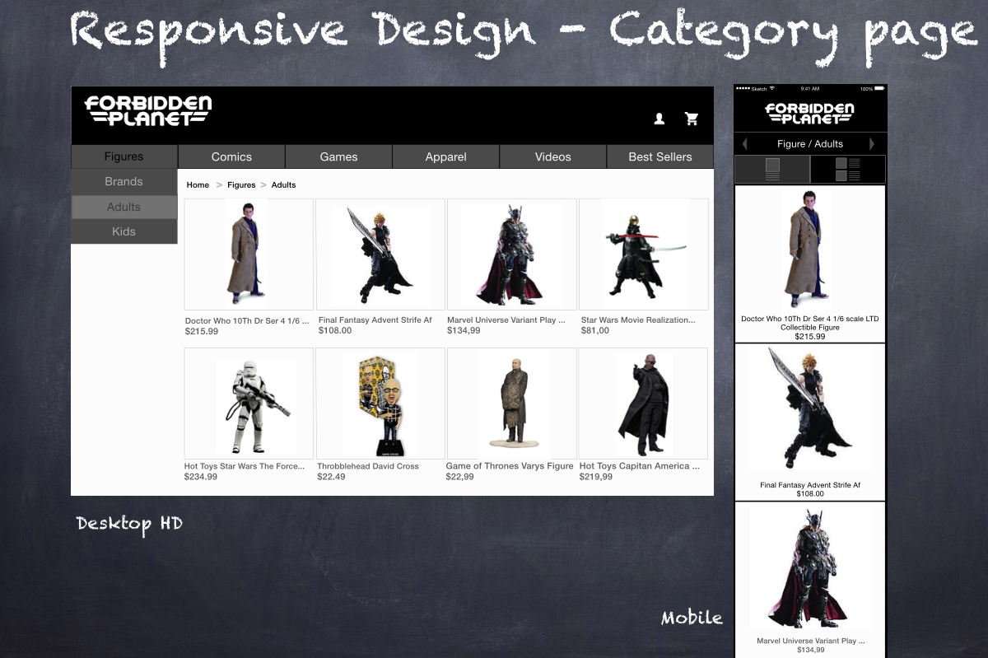The height and width of the screenshot is (658, 988).
Task: Click the $134,99 price on desktop
Action: 464,331
